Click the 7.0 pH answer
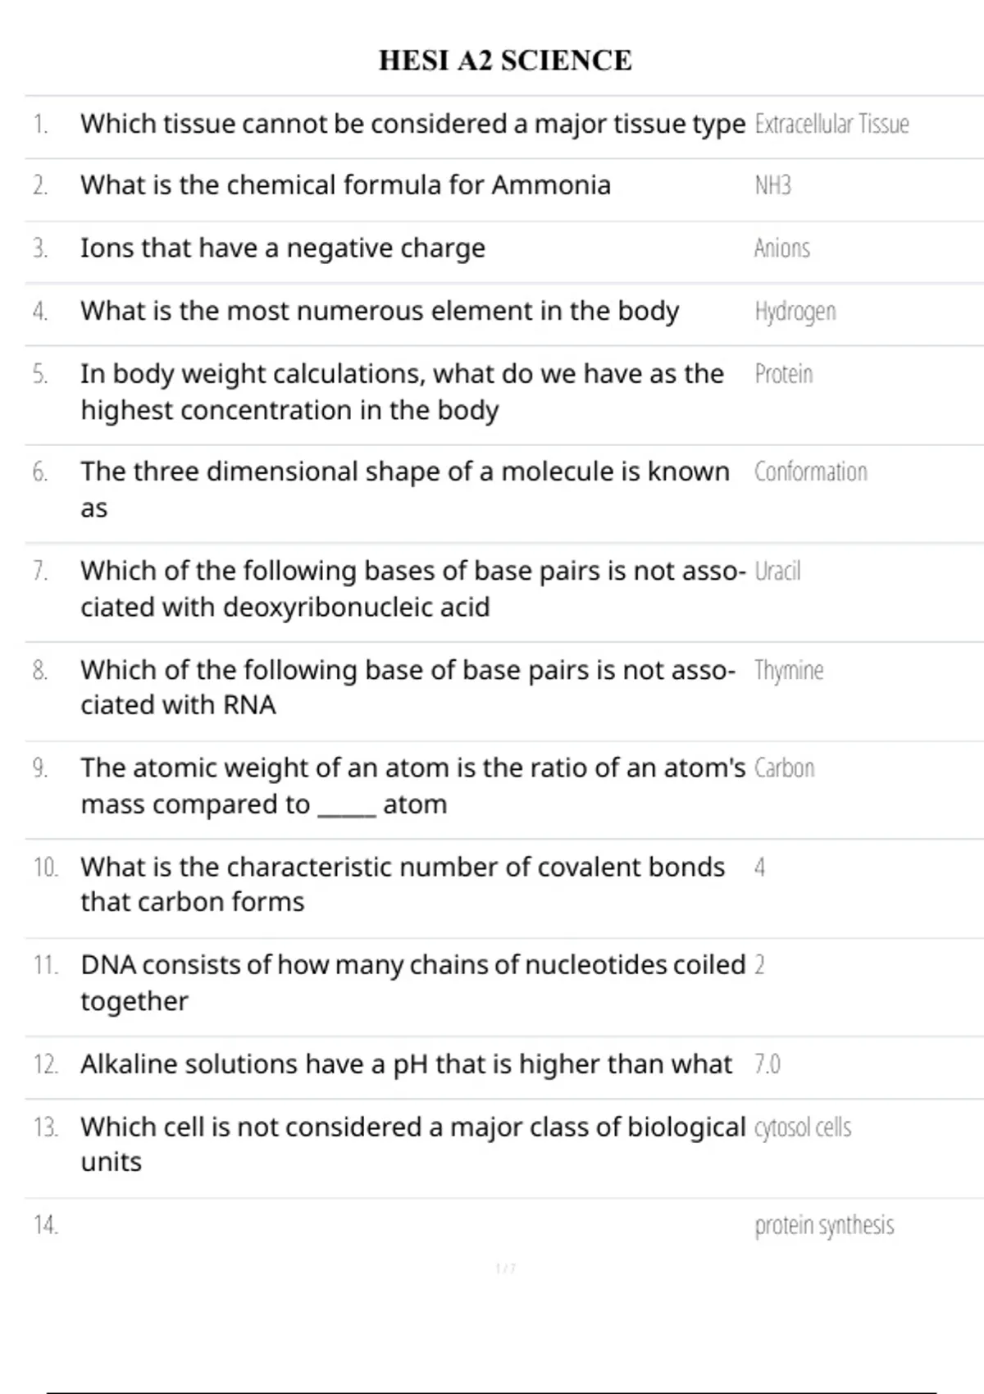This screenshot has height=1394, width=984. [767, 1064]
